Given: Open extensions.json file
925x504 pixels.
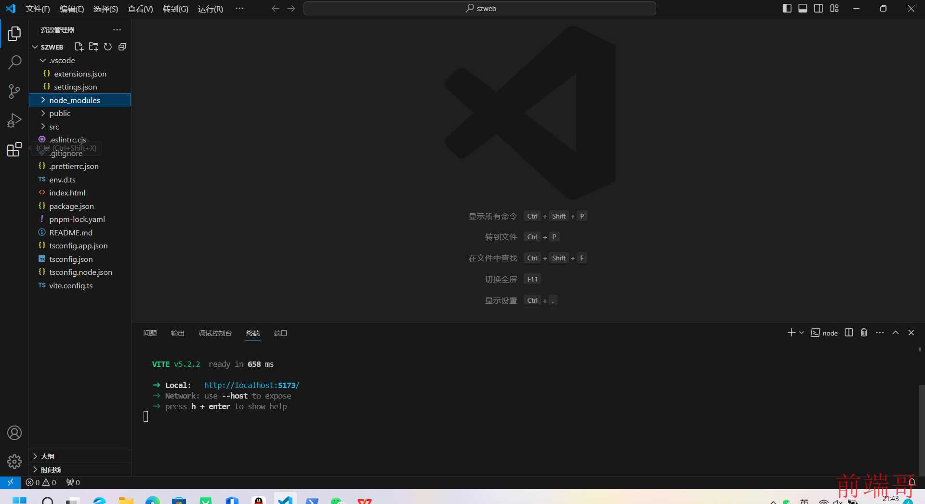Looking at the screenshot, I should pos(79,74).
